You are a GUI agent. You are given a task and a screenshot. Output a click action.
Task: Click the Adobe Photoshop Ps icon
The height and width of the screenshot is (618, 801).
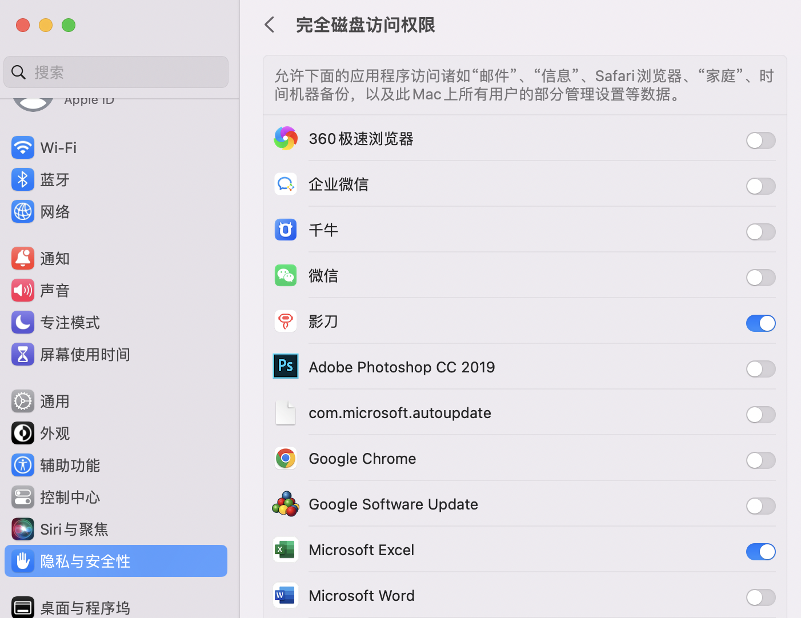[286, 366]
